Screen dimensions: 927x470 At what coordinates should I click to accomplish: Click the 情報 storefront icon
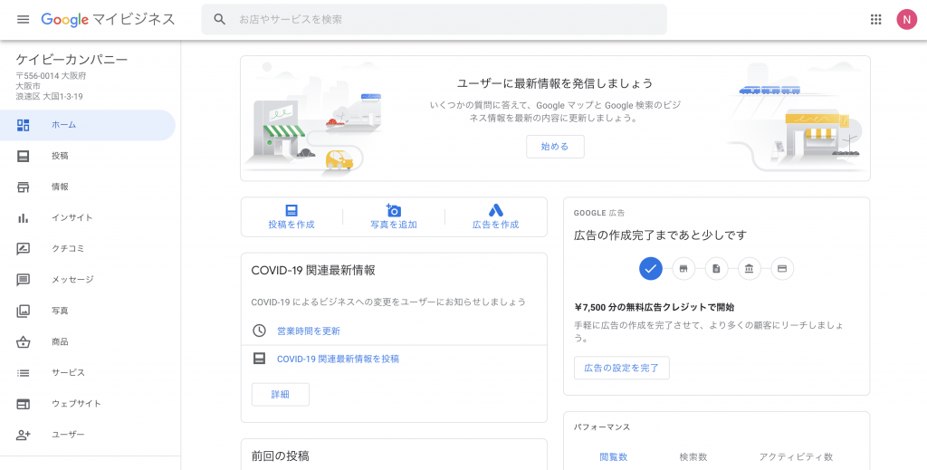23,187
